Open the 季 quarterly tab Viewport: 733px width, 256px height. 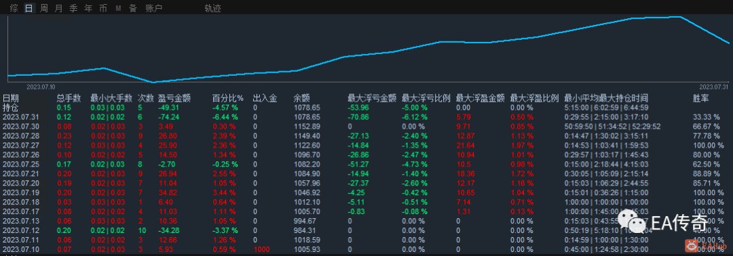[x=73, y=8]
